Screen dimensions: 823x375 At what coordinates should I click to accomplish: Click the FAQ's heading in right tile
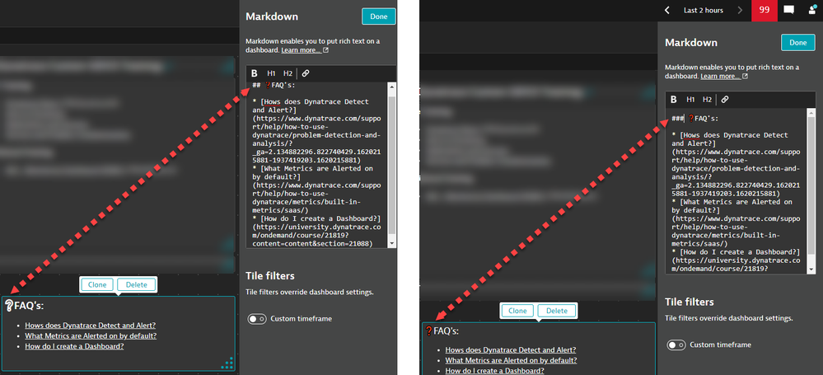click(x=442, y=331)
